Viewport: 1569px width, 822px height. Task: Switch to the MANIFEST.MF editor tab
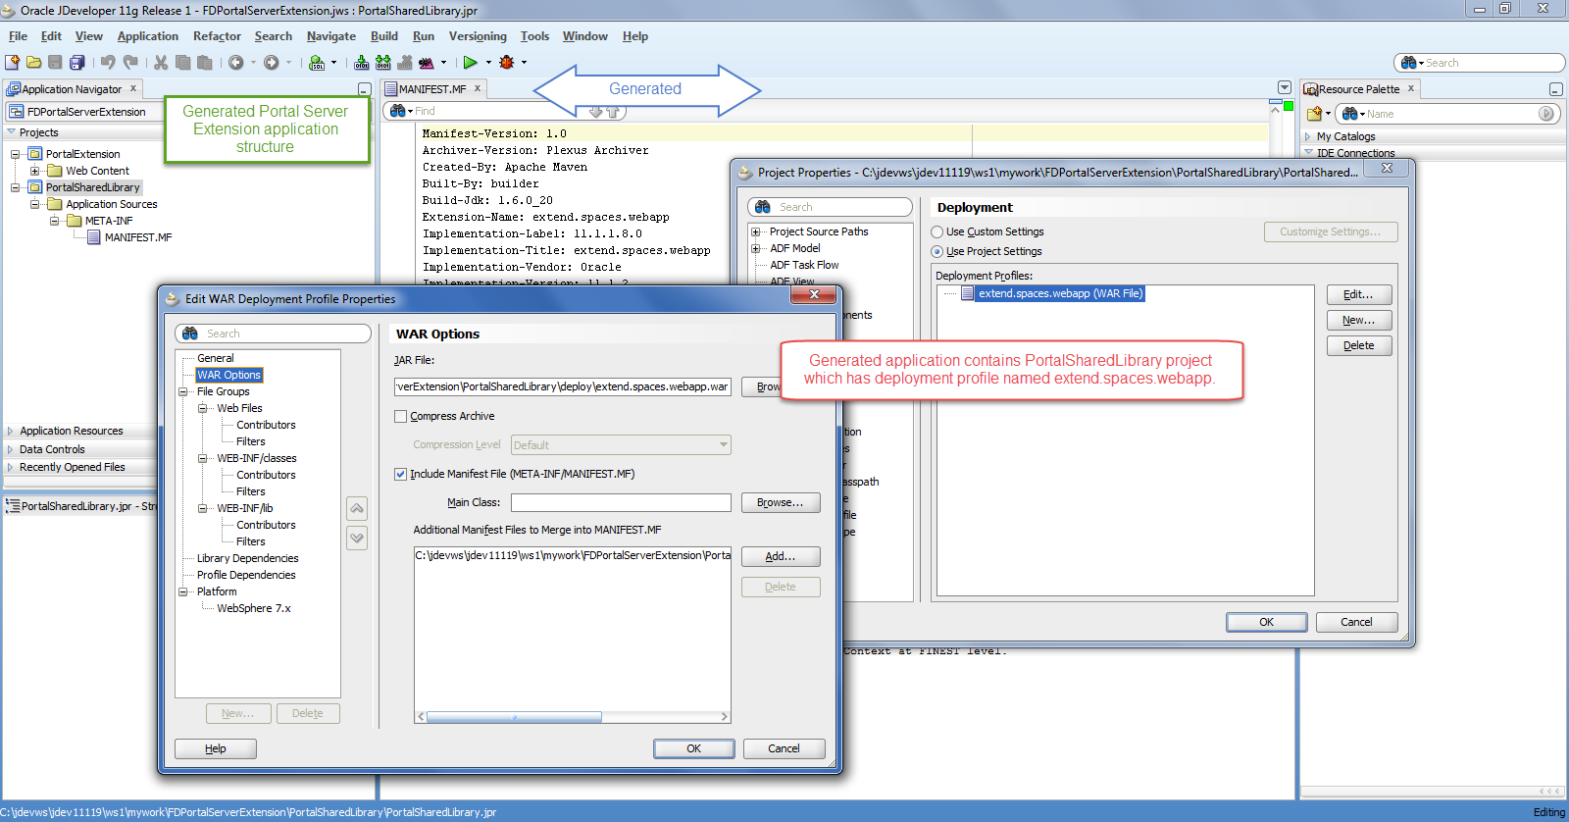431,89
